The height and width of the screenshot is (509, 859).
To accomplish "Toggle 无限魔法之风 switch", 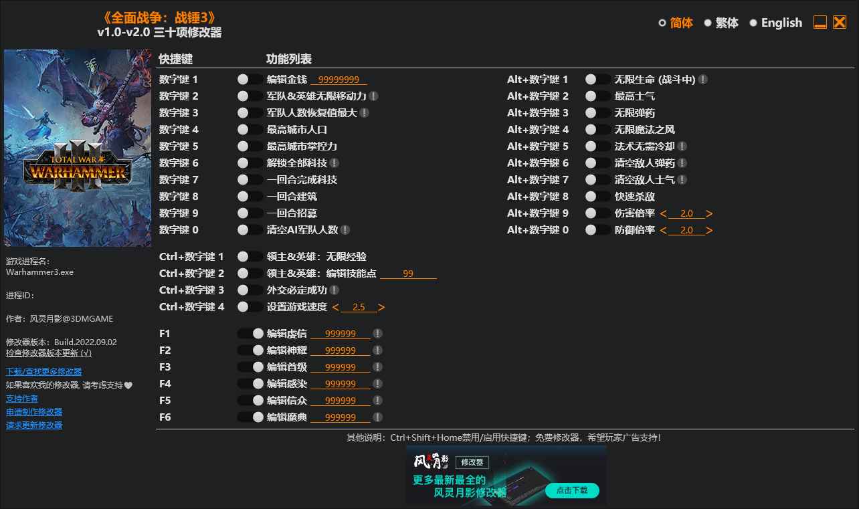I will click(598, 130).
